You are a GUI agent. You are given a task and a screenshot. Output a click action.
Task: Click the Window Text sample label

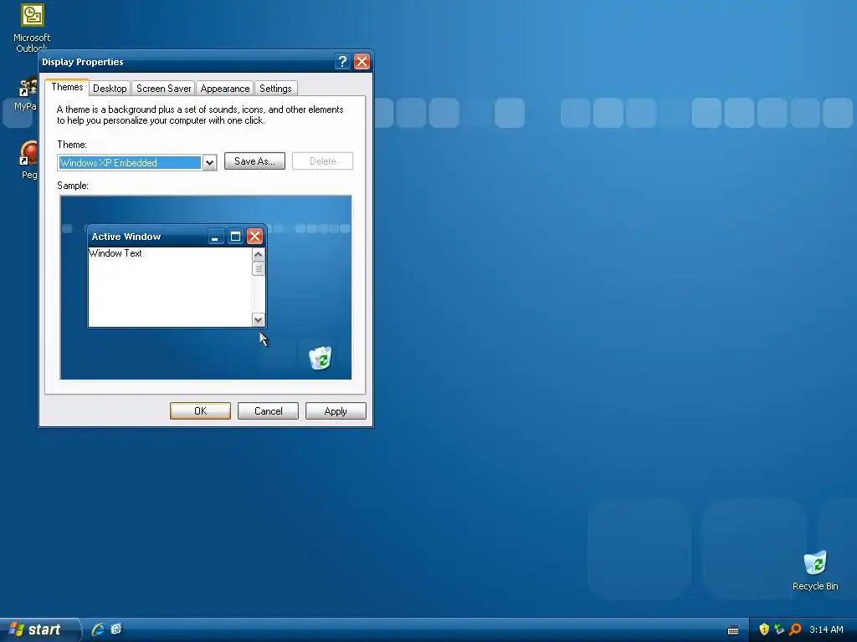click(115, 253)
